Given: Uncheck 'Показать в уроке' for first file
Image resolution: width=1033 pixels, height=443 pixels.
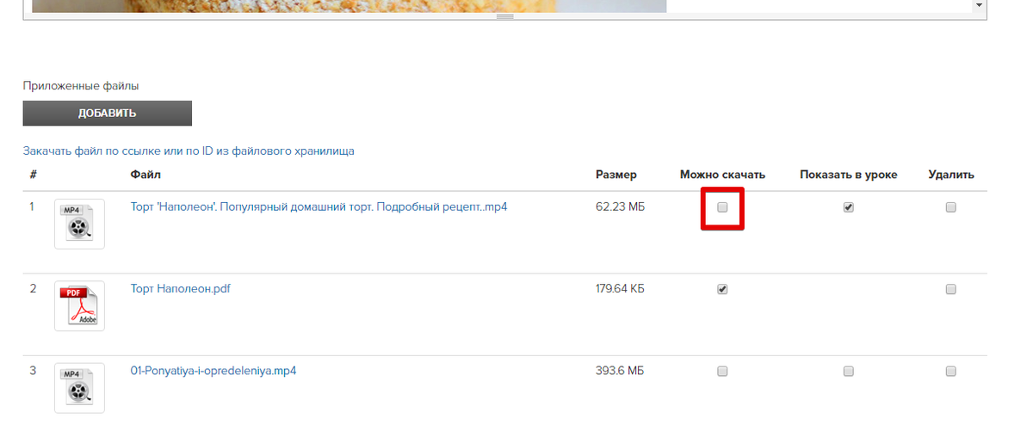Looking at the screenshot, I should point(848,207).
